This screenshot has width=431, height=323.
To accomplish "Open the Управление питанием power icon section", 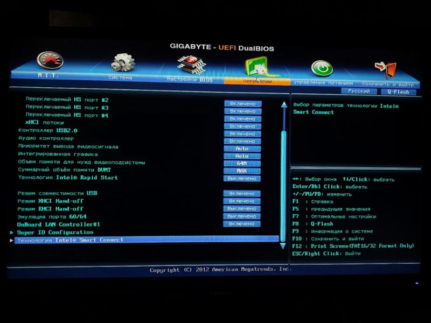I will coord(322,68).
